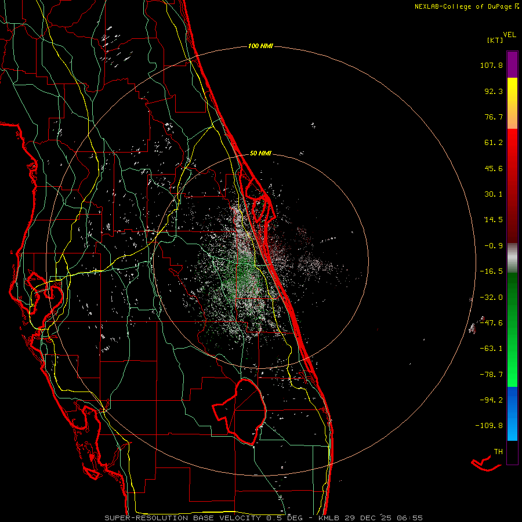Select the -0.9 velocity legend value
Screen dimensions: 522x522
(494, 246)
